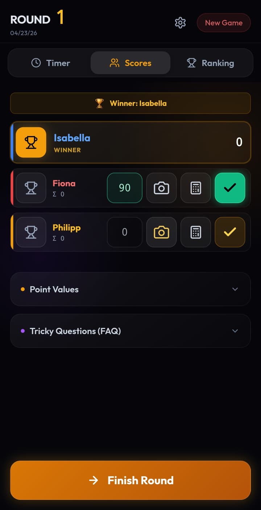Edit Fiona's score field showing 90
This screenshot has width=261, height=510.
[x=125, y=188]
